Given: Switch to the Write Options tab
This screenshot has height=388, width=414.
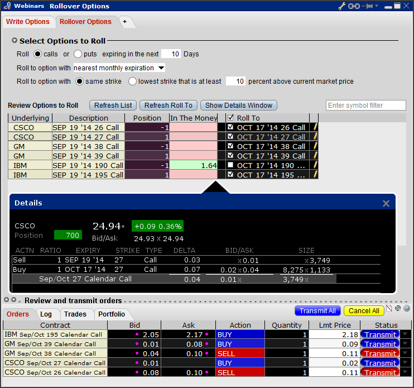Looking at the screenshot, I should pyautogui.click(x=28, y=22).
